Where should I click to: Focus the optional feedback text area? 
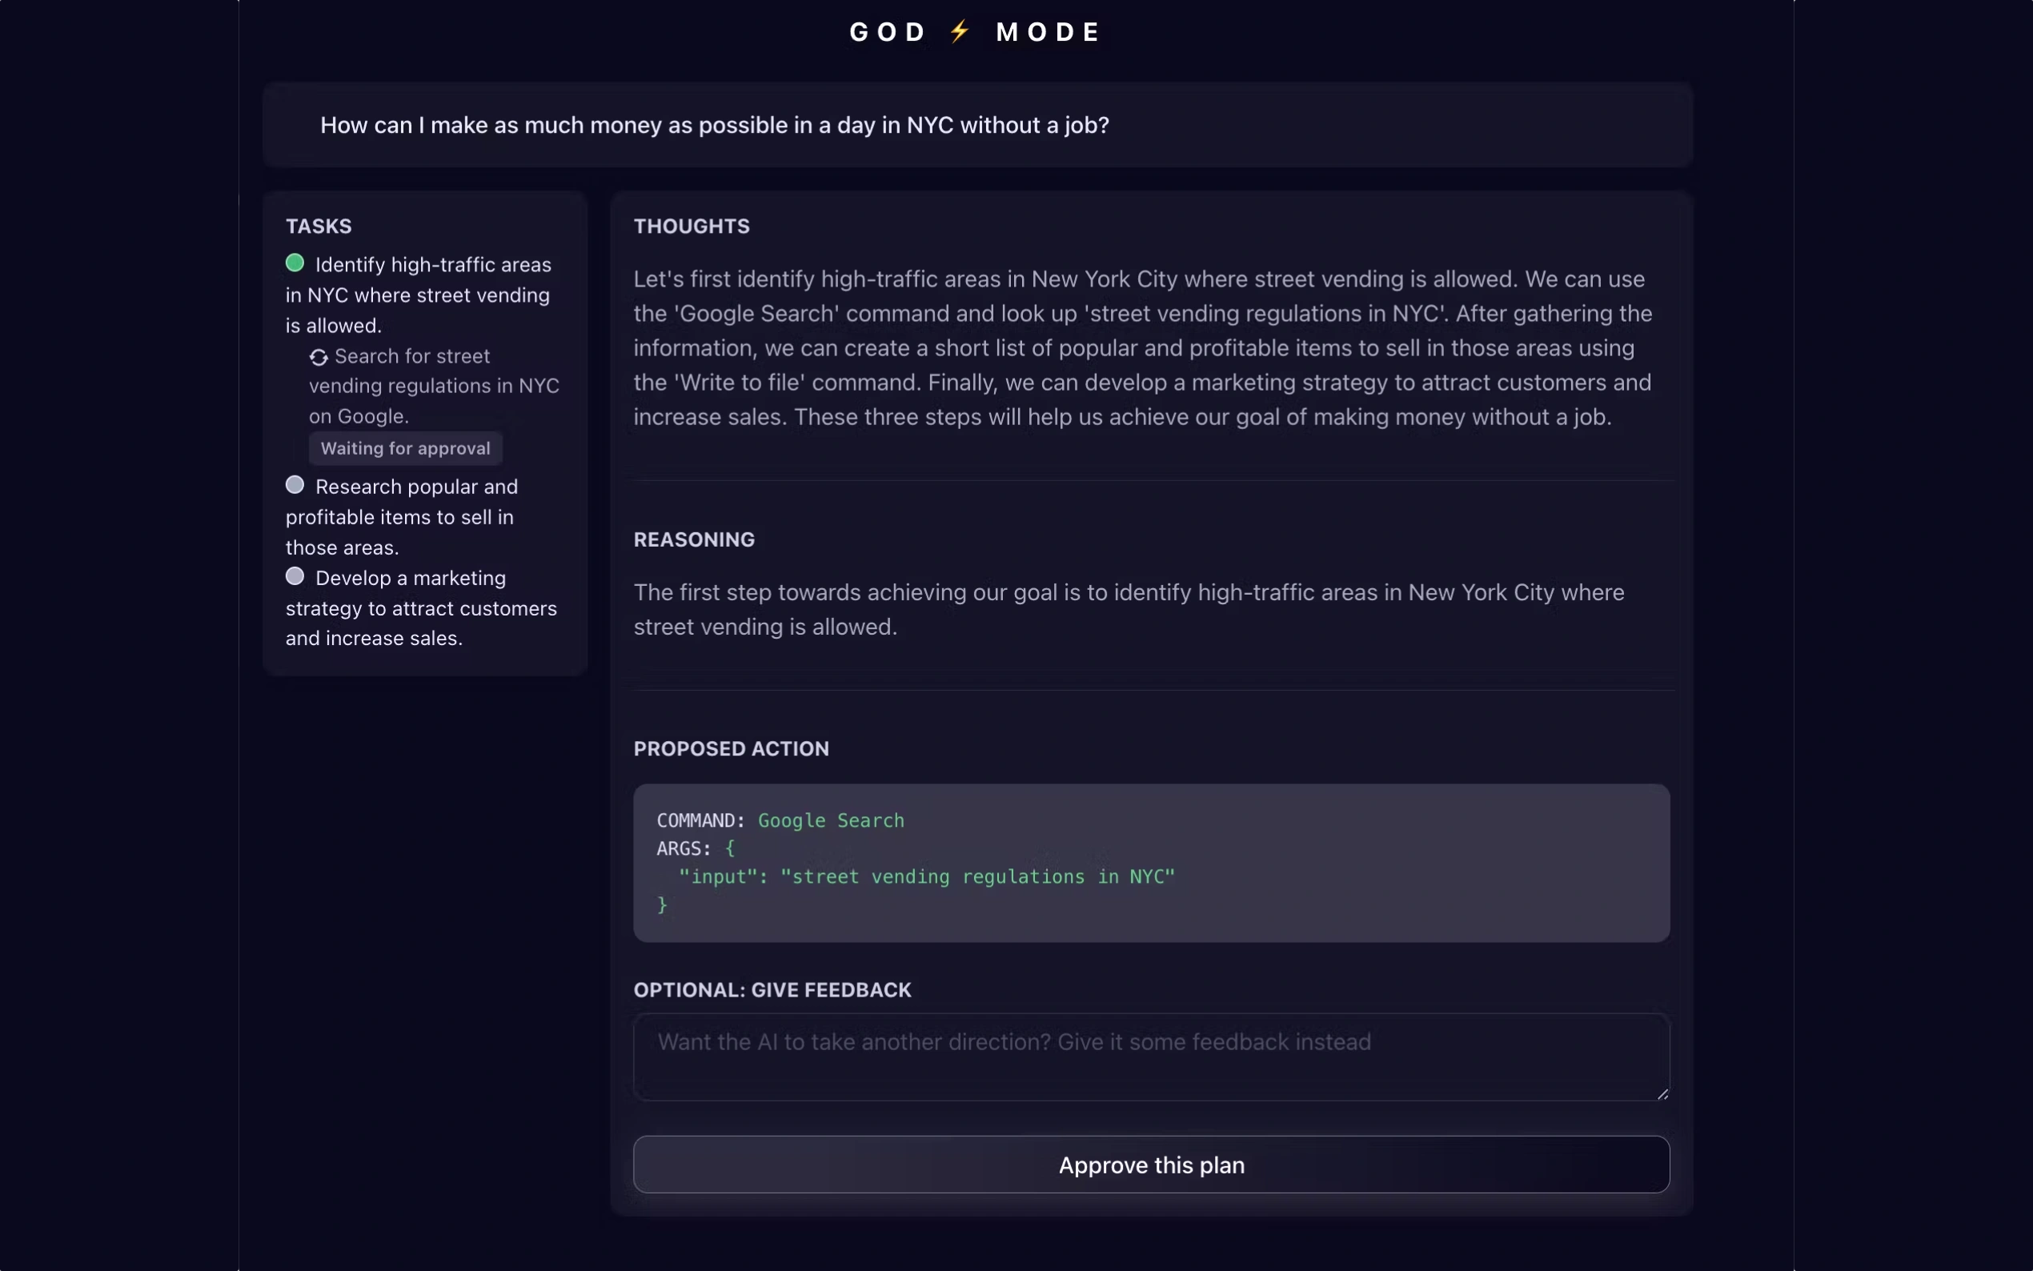coord(1150,1056)
